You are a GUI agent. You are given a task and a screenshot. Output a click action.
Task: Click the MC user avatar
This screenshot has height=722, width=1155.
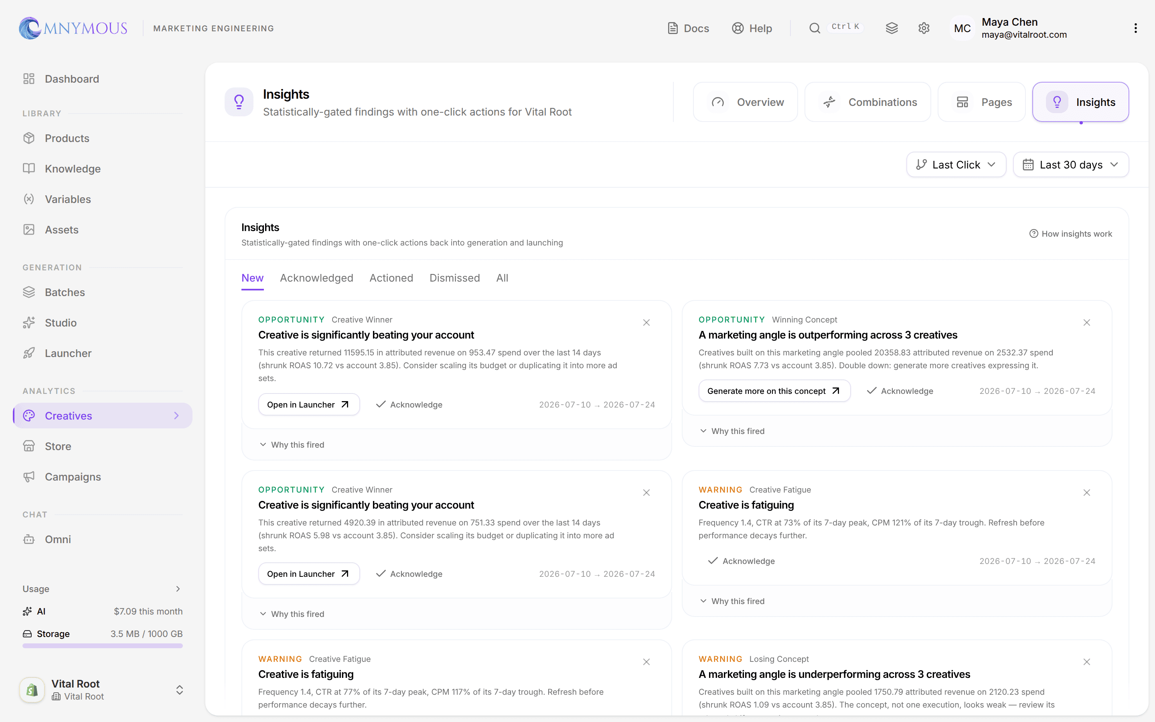point(962,28)
